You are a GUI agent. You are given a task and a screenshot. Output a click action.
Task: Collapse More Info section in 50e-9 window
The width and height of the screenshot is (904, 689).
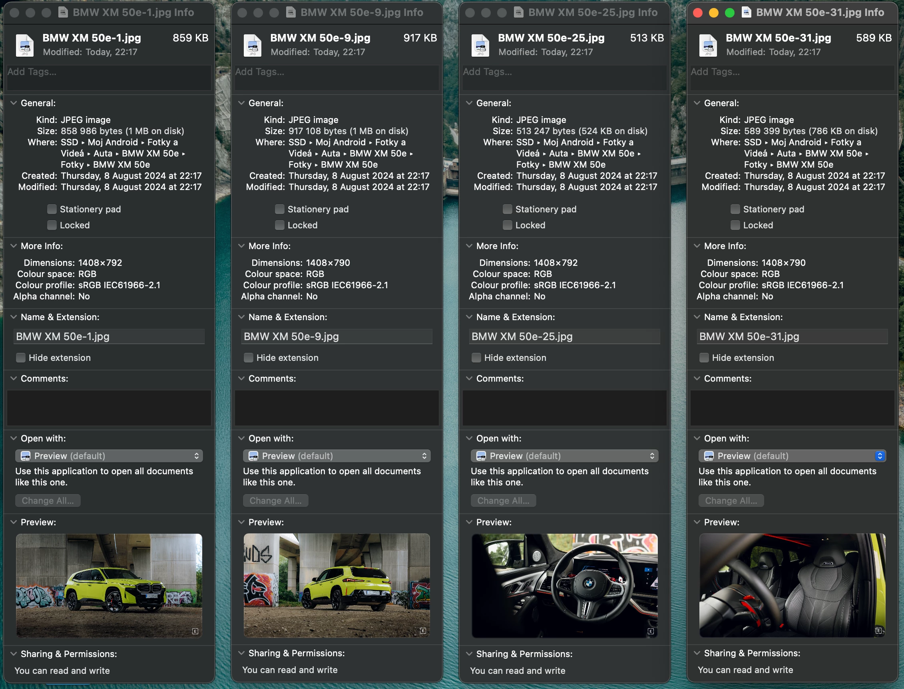click(241, 246)
